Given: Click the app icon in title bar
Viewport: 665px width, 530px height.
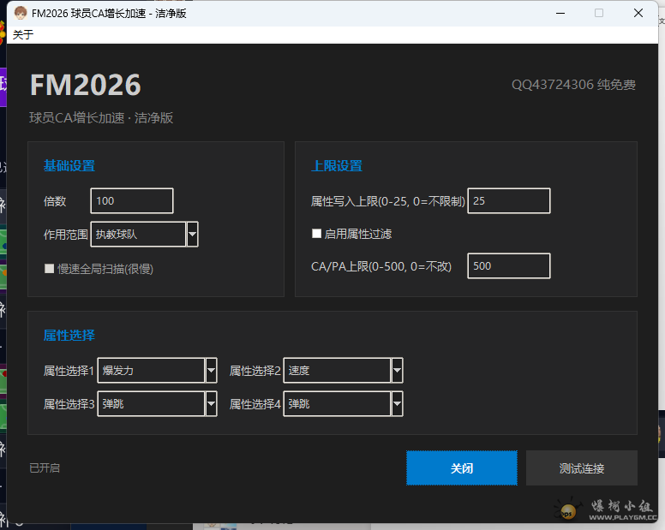Looking at the screenshot, I should pos(20,13).
